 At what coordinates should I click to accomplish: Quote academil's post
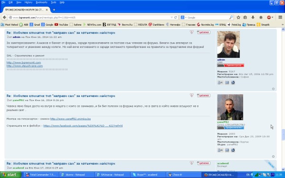pyautogui.click(x=204, y=163)
